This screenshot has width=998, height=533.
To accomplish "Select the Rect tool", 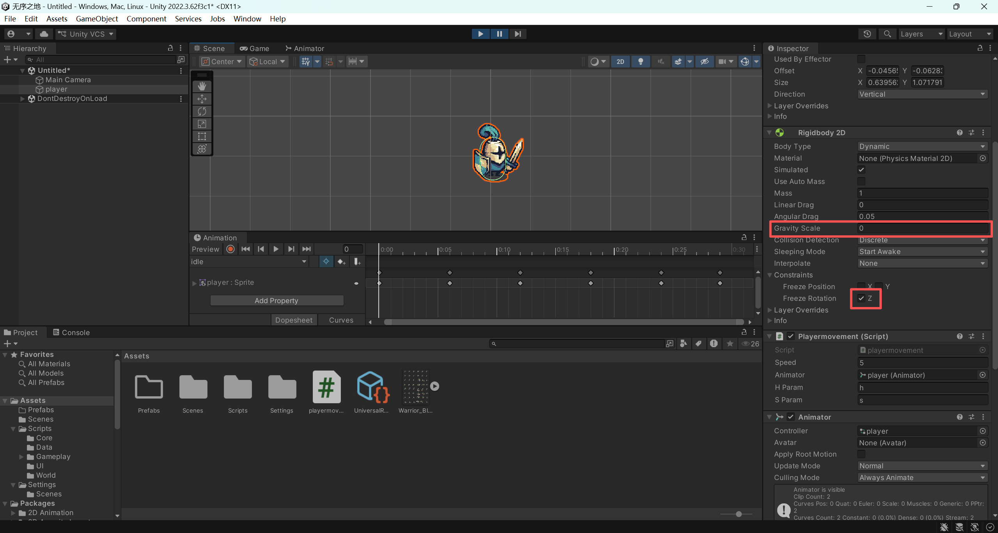I will coord(202,136).
